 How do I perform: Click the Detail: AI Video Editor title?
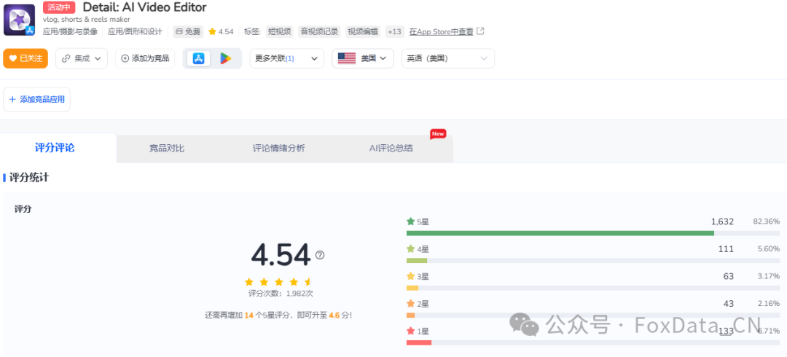click(x=144, y=7)
